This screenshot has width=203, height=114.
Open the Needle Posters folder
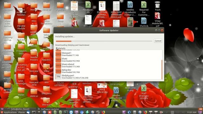coord(34,56)
